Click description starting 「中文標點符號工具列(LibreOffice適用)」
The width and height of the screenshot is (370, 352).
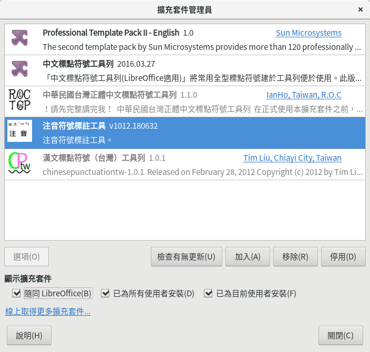click(202, 78)
